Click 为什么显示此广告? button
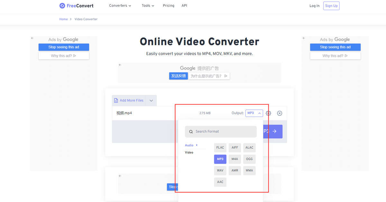386x202 pixels. pyautogui.click(x=209, y=76)
